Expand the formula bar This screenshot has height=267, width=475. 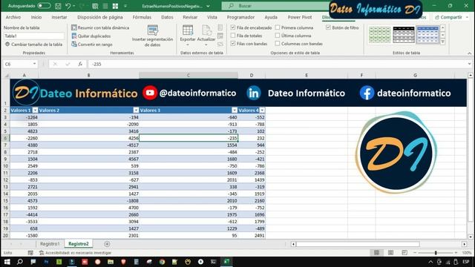coord(469,64)
